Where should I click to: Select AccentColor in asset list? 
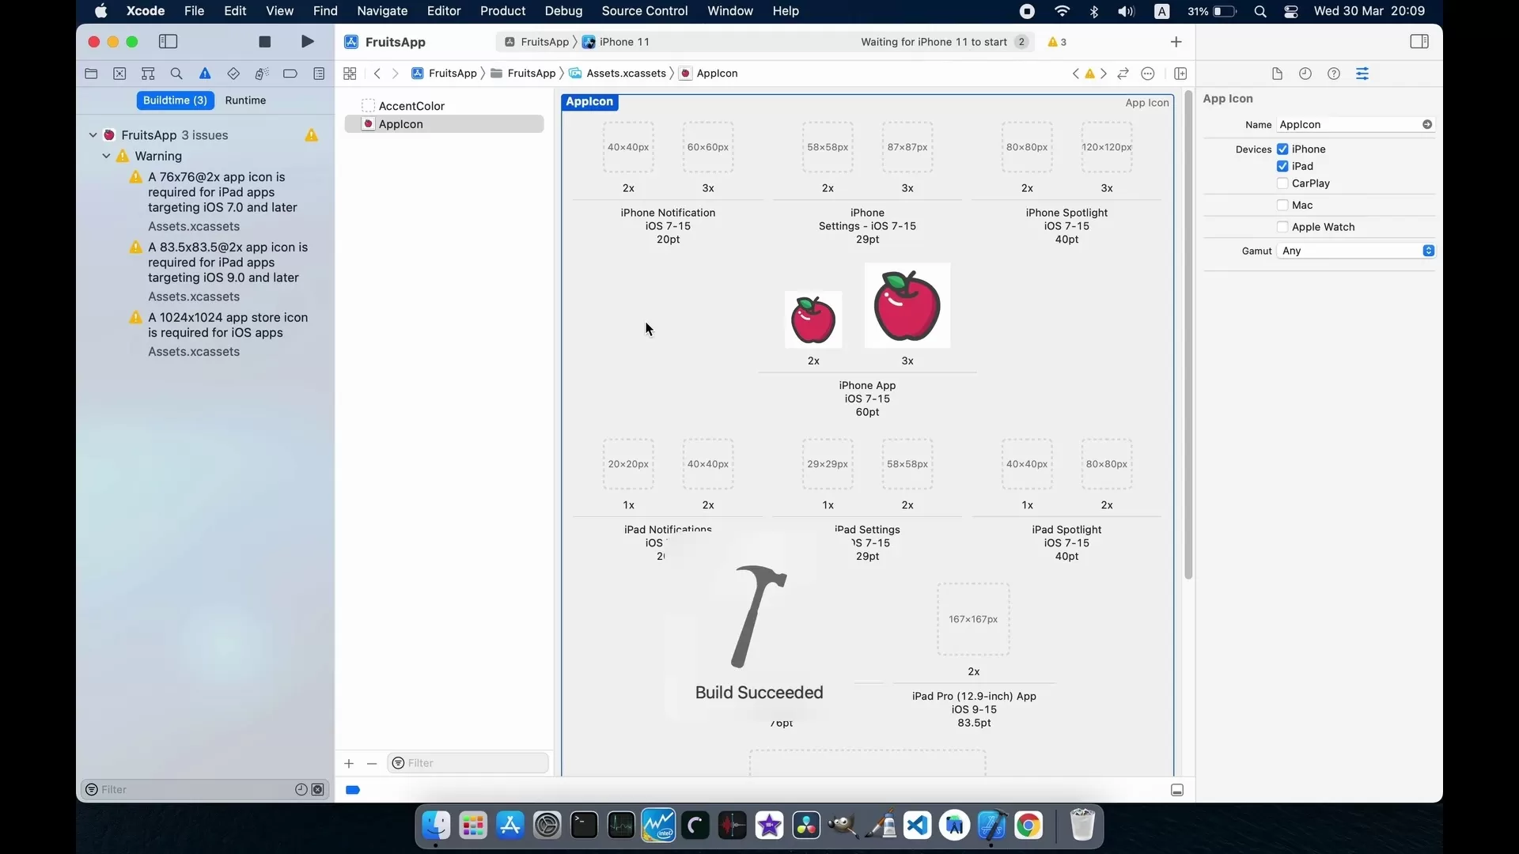411,106
